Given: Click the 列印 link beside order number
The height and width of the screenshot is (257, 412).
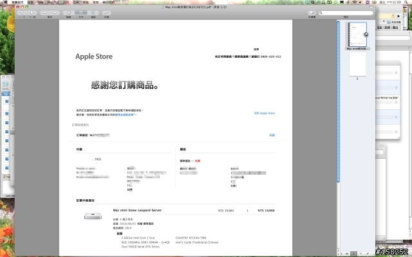Looking at the screenshot, I should click(x=272, y=135).
